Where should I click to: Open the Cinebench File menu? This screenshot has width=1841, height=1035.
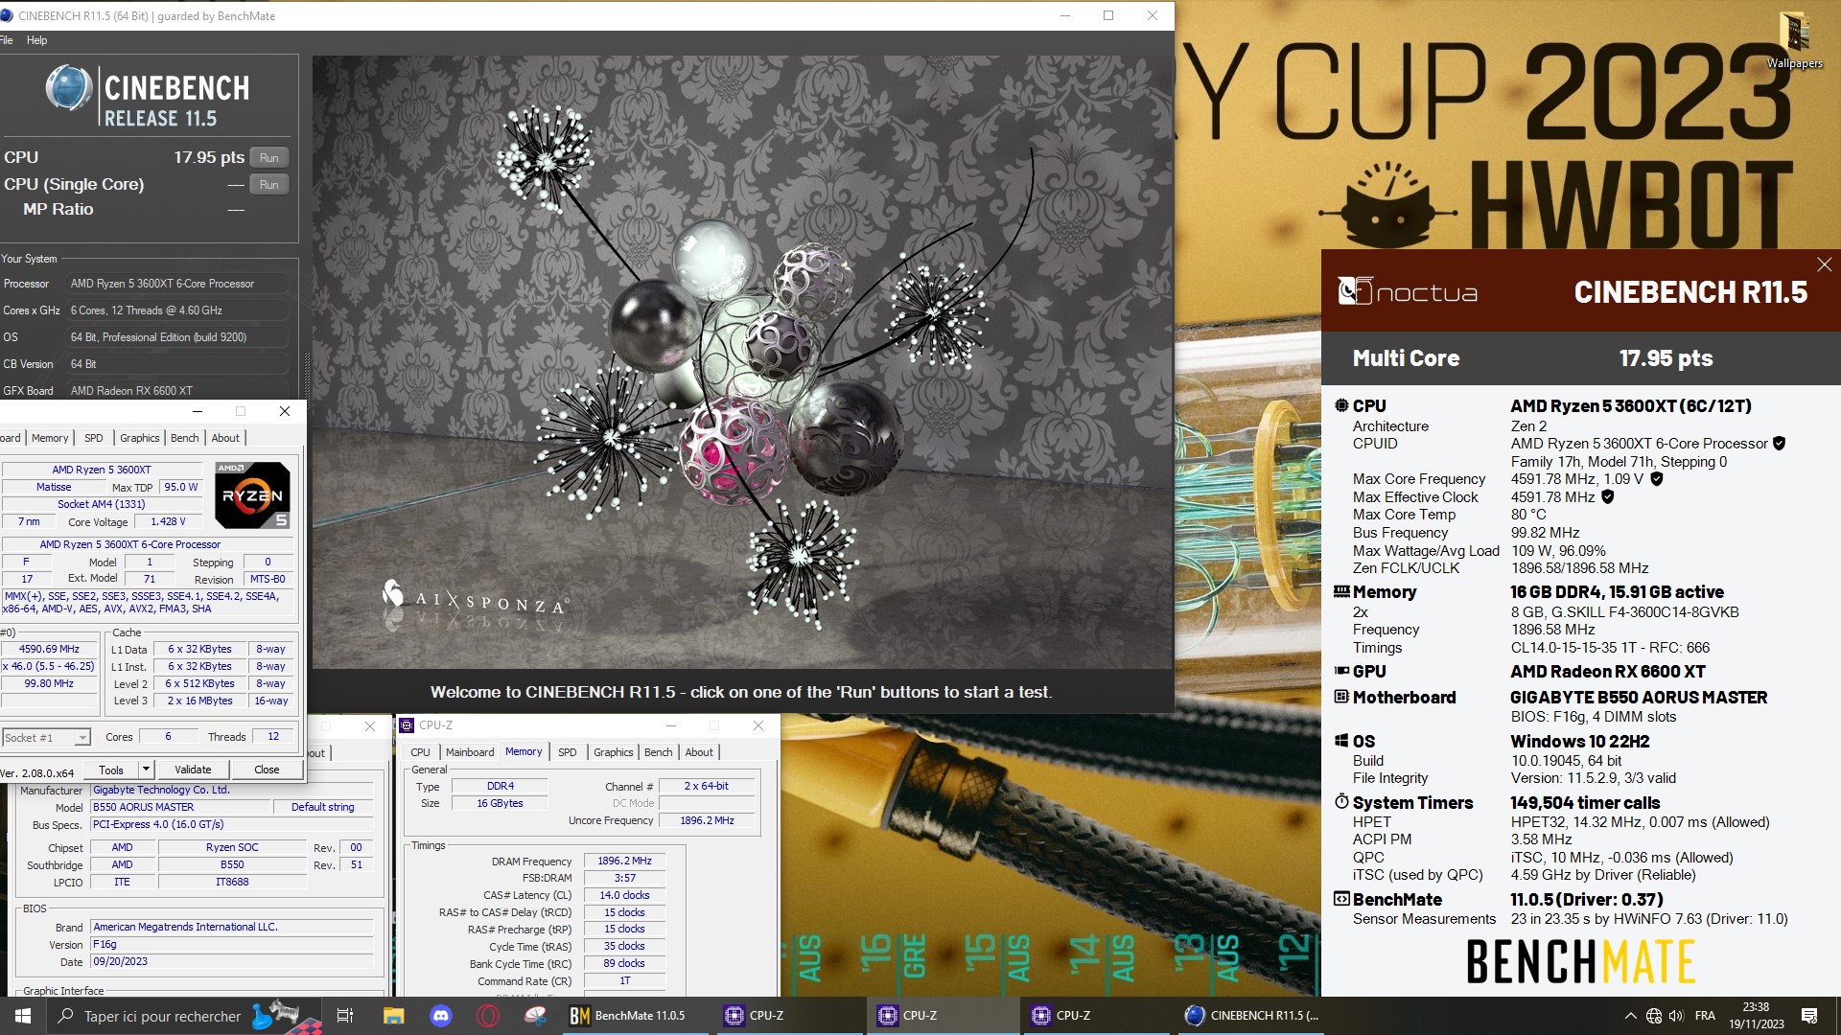pos(6,40)
